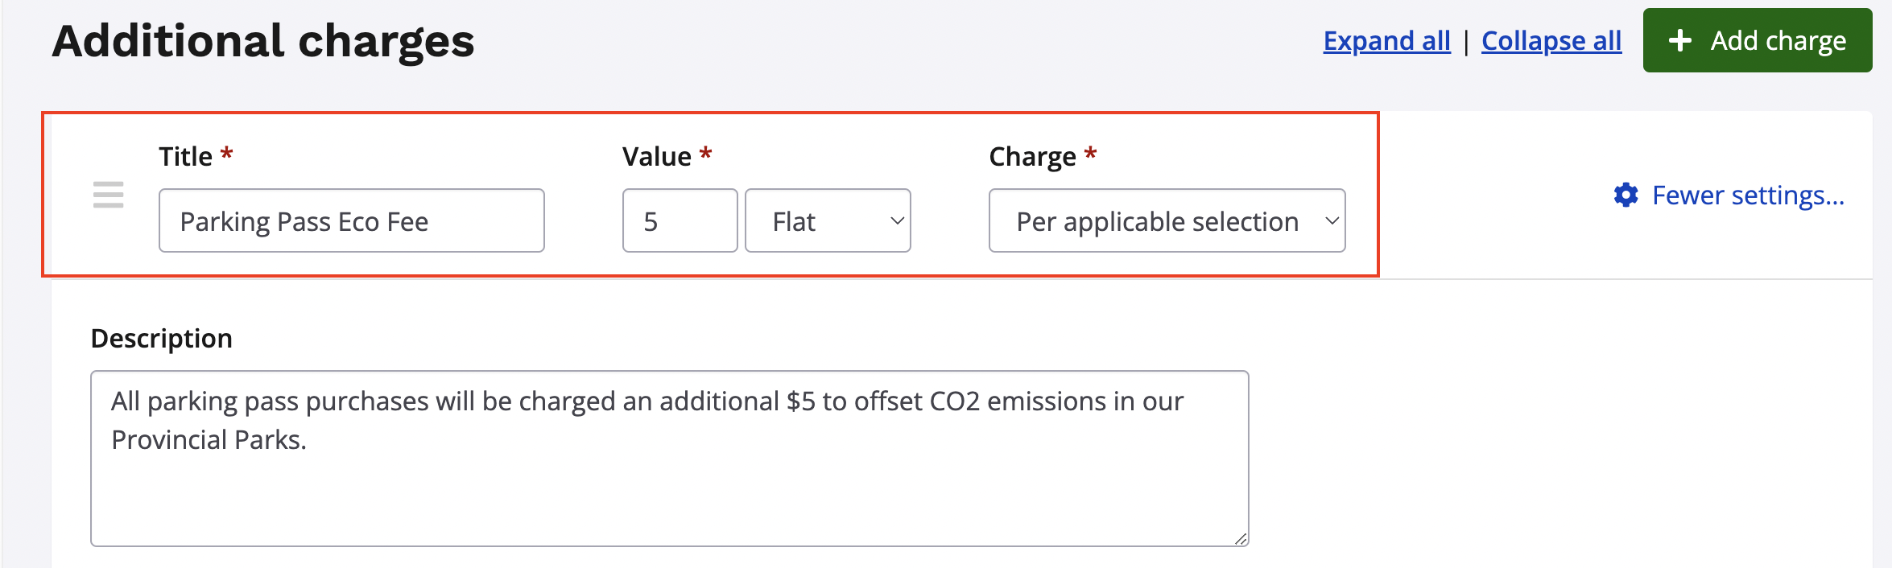Click the Fewer settings... link
This screenshot has height=568, width=1892.
[x=1747, y=195]
